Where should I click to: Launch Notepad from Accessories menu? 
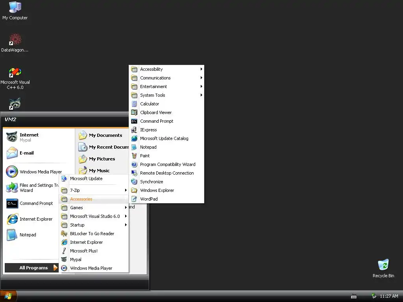click(x=166, y=147)
